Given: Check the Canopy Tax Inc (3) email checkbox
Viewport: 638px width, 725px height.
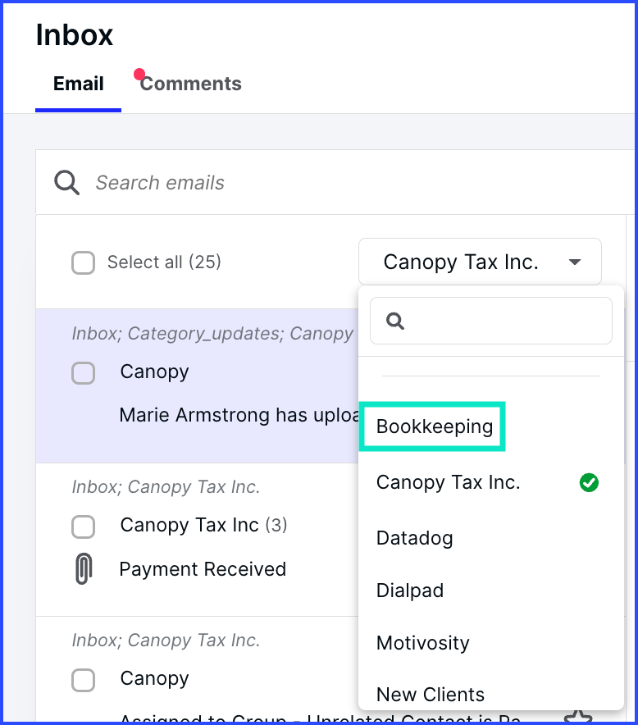Looking at the screenshot, I should coord(83,527).
